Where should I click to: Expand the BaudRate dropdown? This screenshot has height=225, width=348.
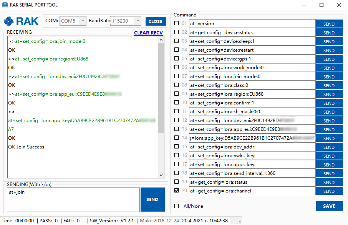tap(138, 21)
